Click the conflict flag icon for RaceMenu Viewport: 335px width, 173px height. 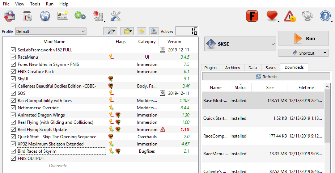tap(111, 57)
